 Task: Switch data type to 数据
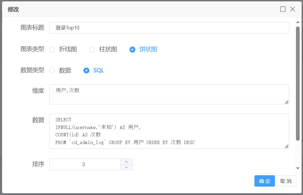point(52,70)
